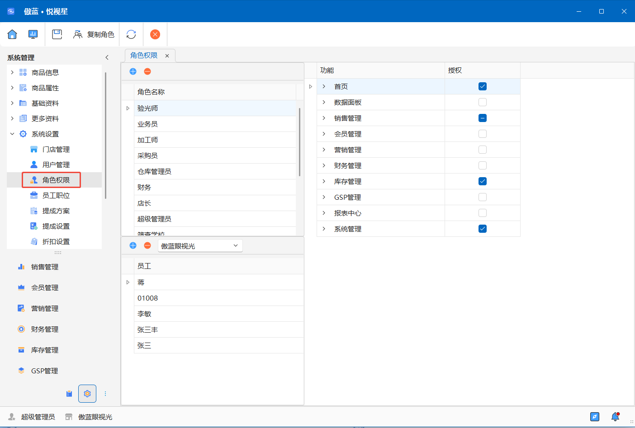Expand the 销售管理 function row

coord(324,118)
